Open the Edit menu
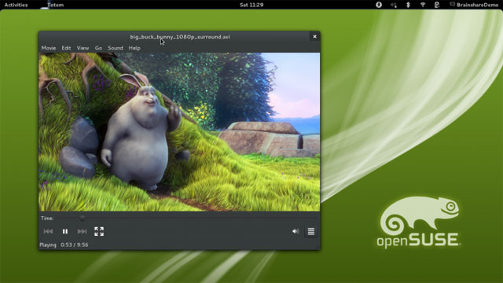Image resolution: width=503 pixels, height=283 pixels. pyautogui.click(x=66, y=48)
